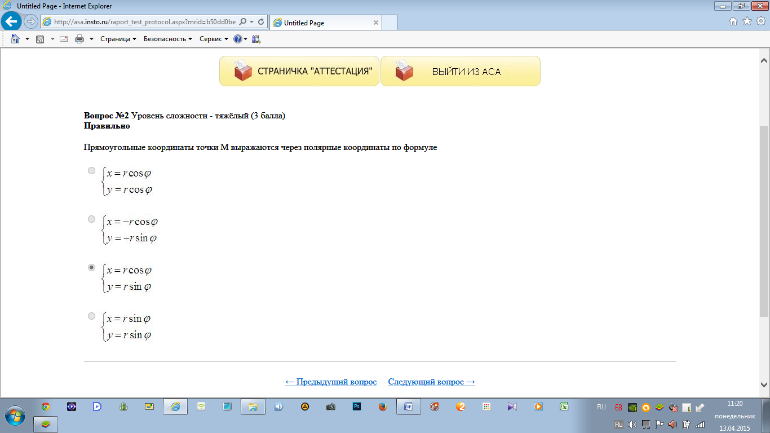Screen dimensions: 770x433
Task: Click the search magnifier in address bar
Action: 242,22
